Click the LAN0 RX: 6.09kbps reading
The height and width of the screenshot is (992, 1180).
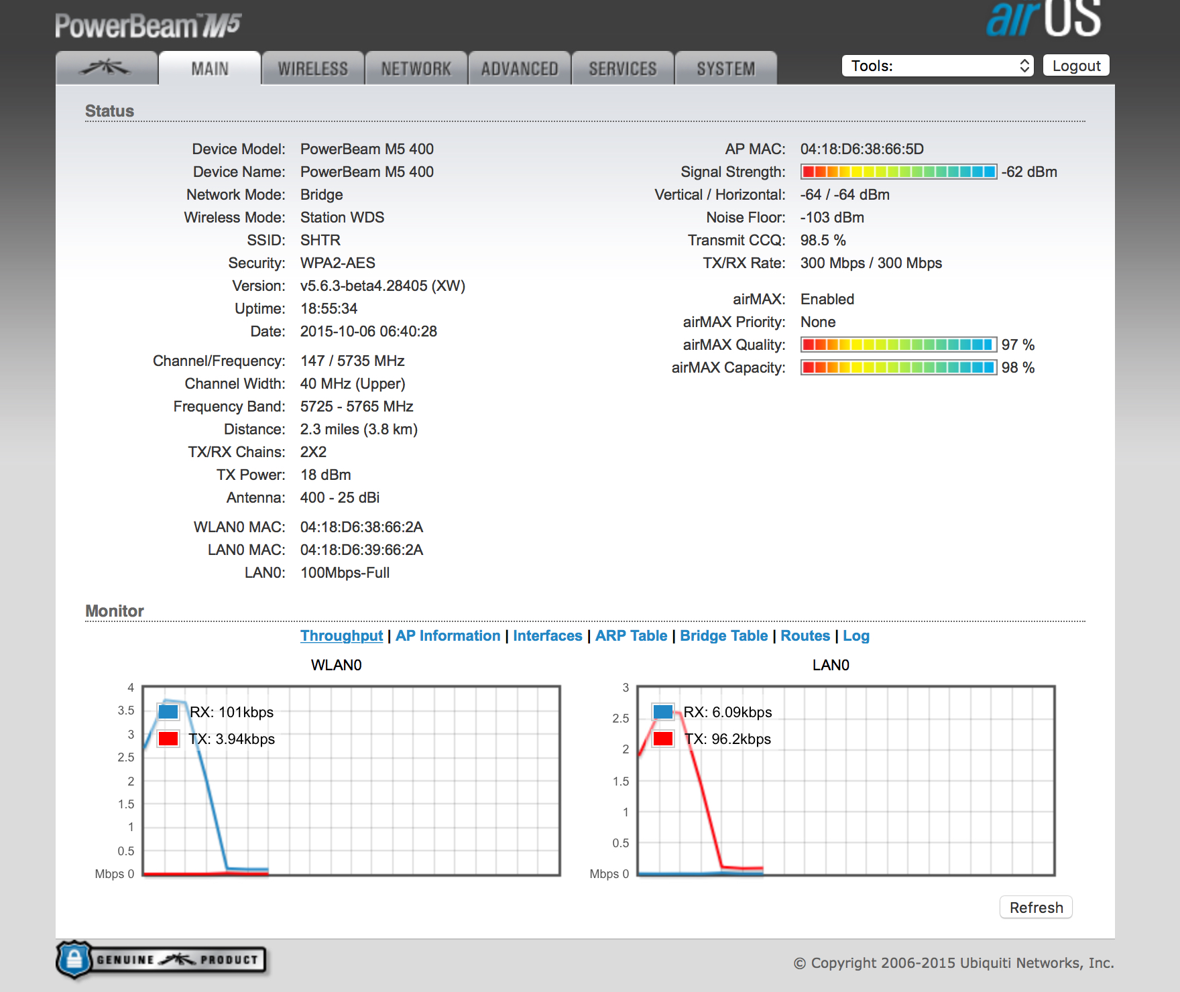tap(728, 712)
